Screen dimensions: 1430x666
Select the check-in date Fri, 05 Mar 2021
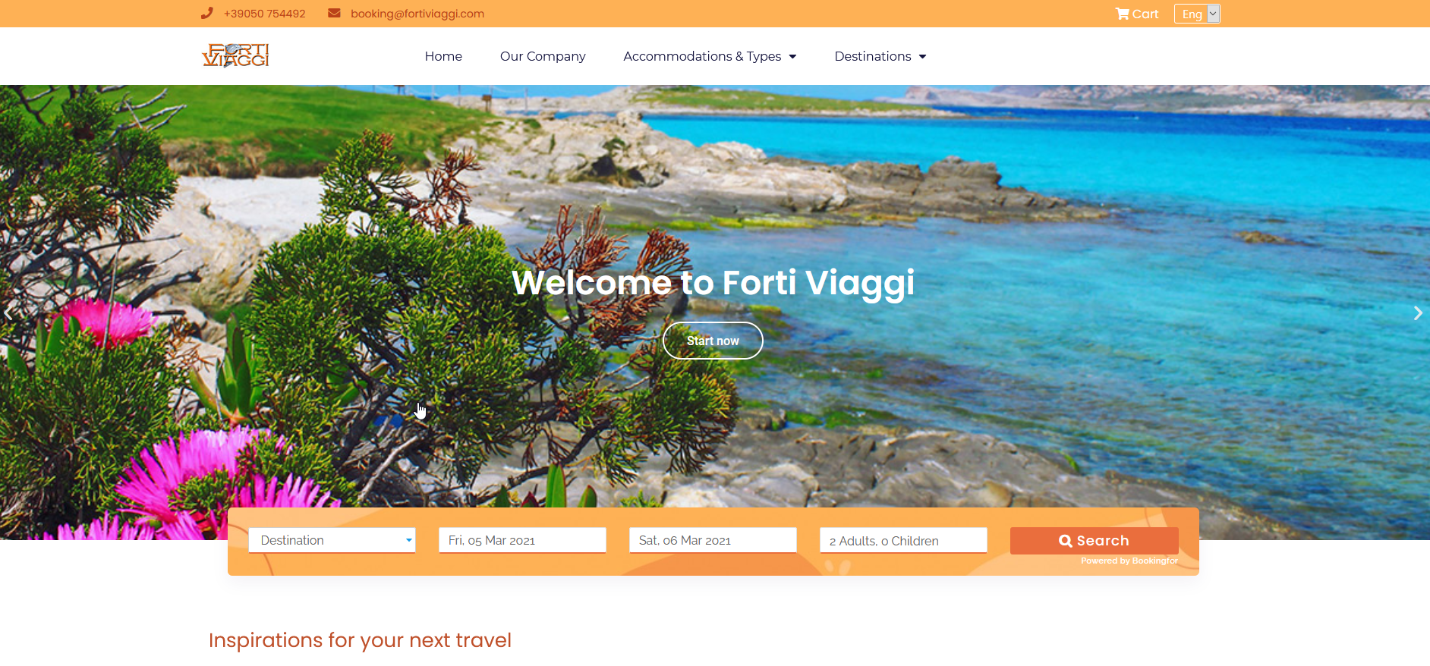tap(522, 540)
